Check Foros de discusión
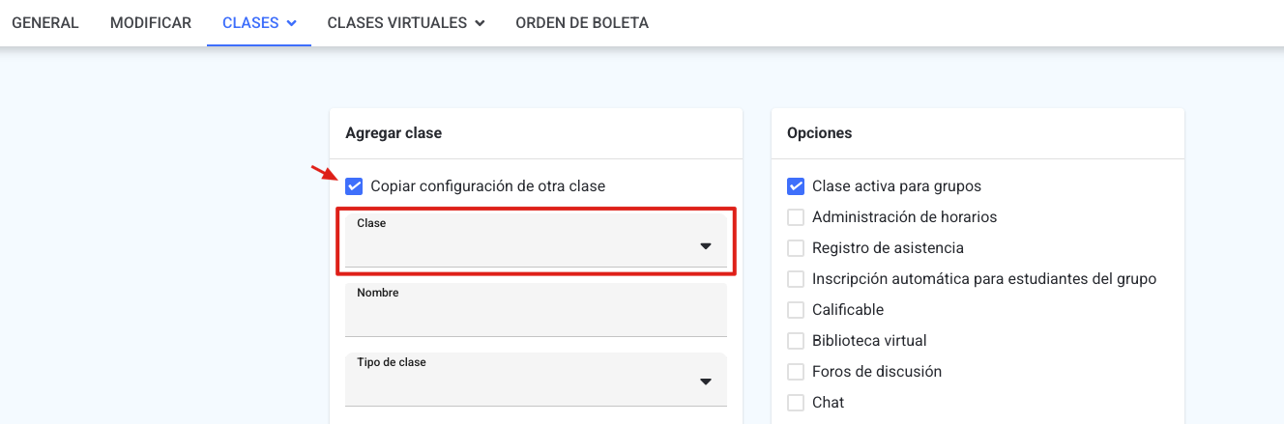 796,372
